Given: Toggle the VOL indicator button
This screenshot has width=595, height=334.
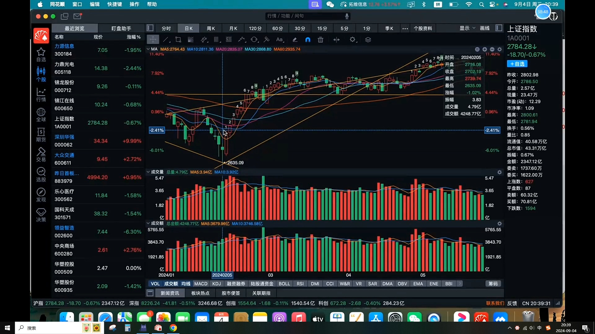Looking at the screenshot, I should [155, 284].
